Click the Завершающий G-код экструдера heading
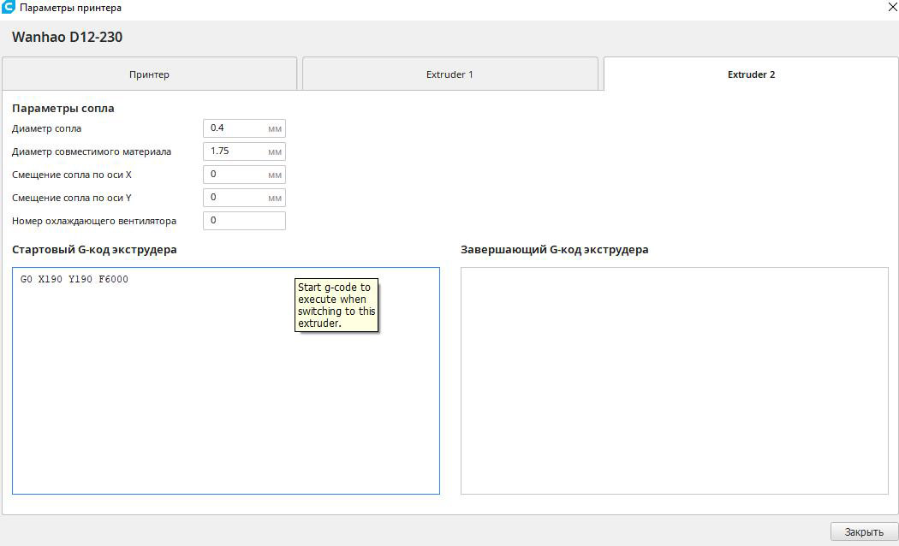The image size is (899, 546). [554, 250]
